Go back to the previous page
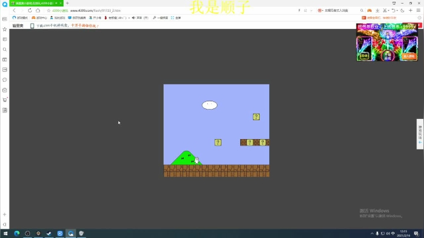The height and width of the screenshot is (238, 424). click(x=14, y=10)
